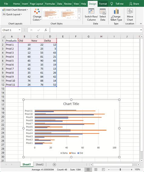This screenshot has height=172, width=144.
Task: Open Quick Layout dropdown
Action: coord(12,14)
